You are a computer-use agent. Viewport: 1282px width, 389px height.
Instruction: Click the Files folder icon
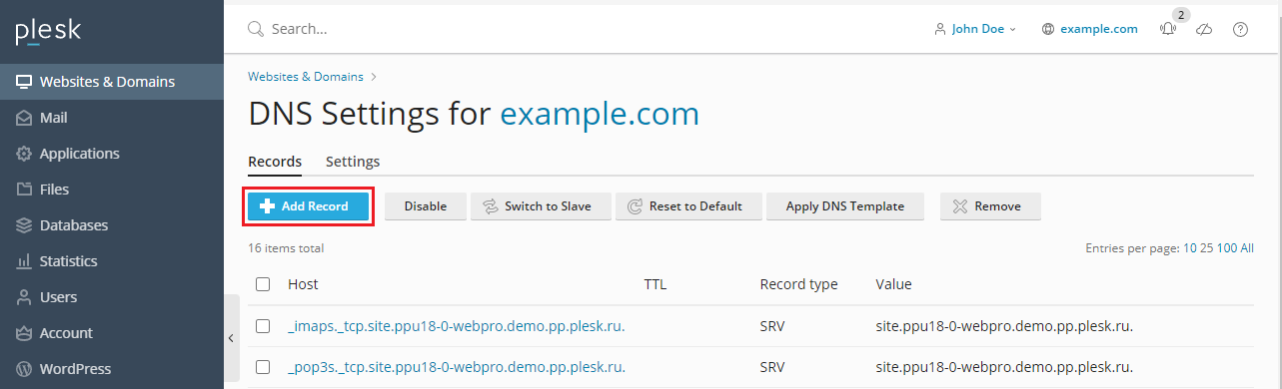tap(24, 190)
